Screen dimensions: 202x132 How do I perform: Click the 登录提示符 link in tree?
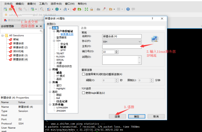[67, 34]
